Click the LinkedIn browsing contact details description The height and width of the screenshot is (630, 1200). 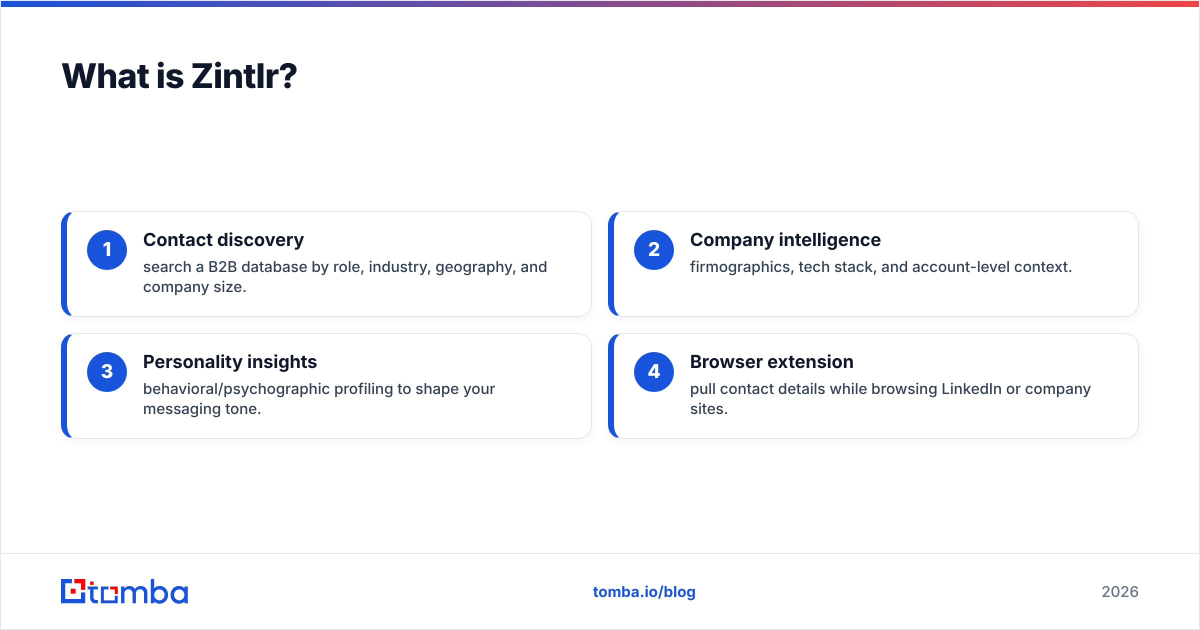890,399
